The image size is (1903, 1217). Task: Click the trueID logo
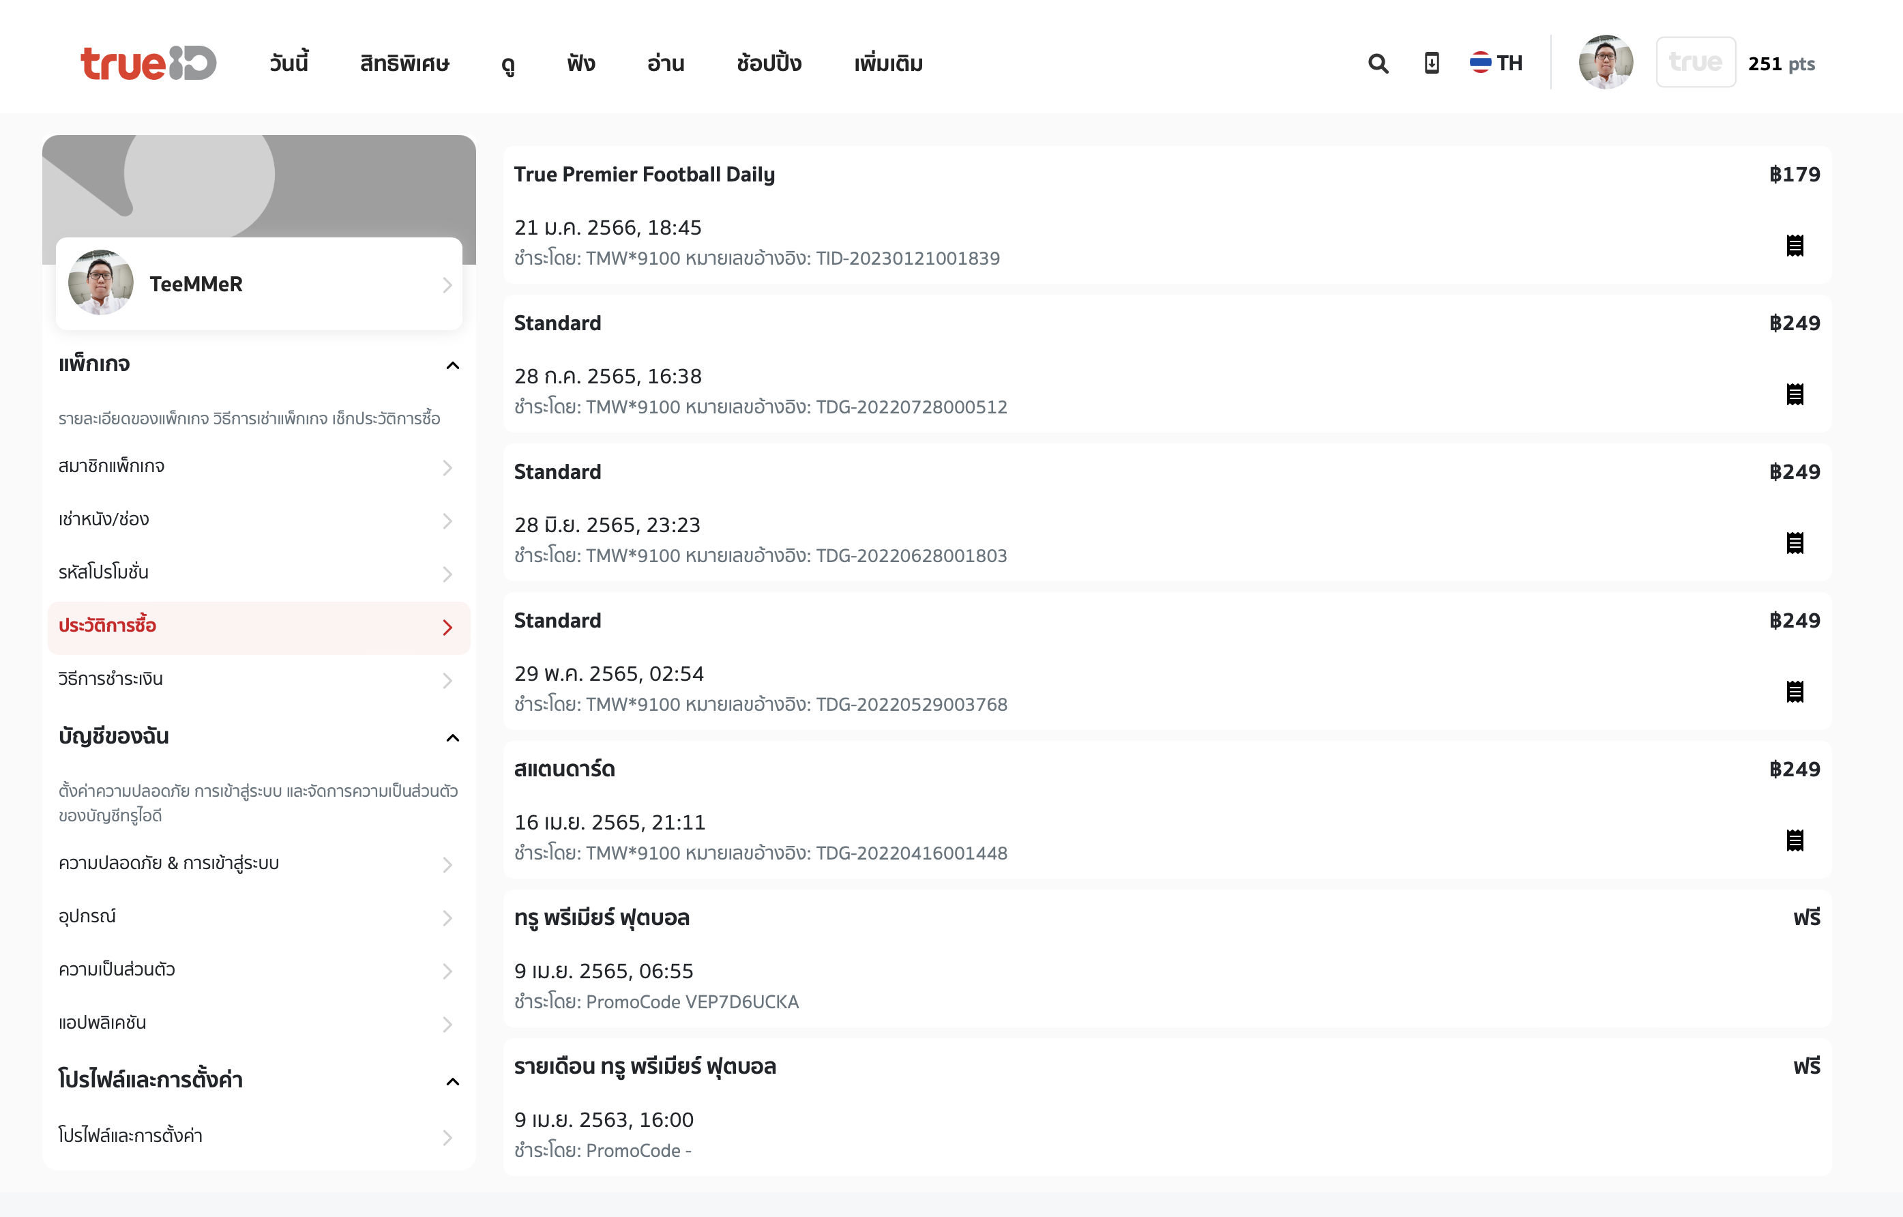point(148,63)
